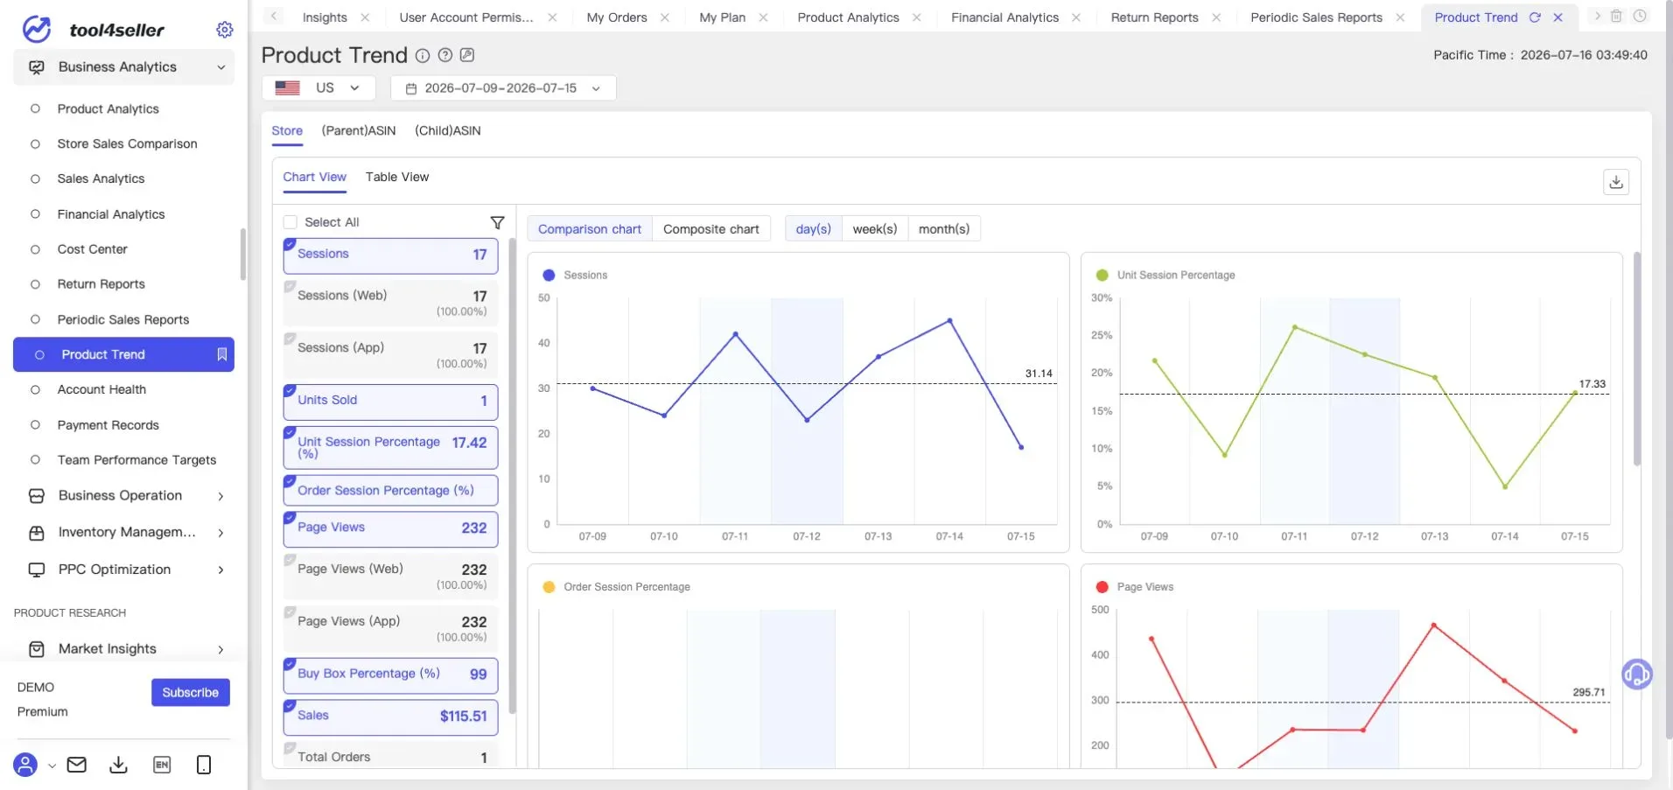Switch granularity to week(s)

click(x=875, y=229)
